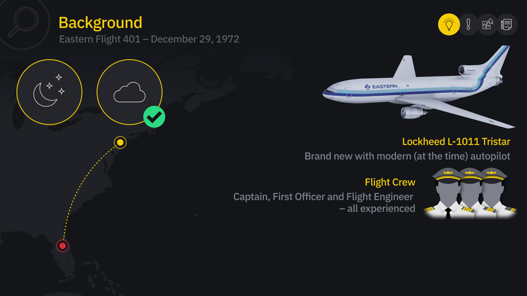Screen dimensions: 527x296
Task: Click the "Lockheed L-1011 Tristar" heading
Action: pos(456,142)
